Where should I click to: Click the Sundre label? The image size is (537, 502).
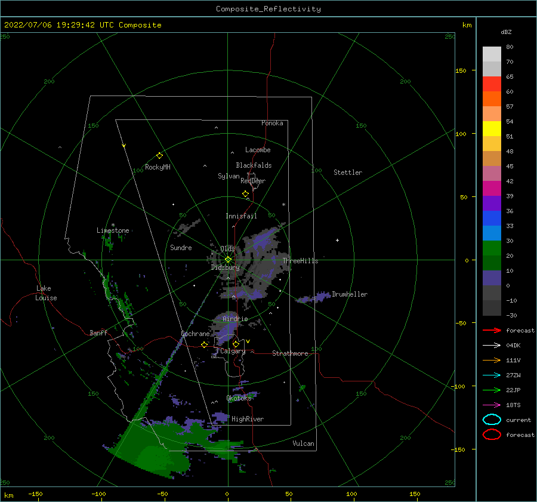pyautogui.click(x=181, y=247)
